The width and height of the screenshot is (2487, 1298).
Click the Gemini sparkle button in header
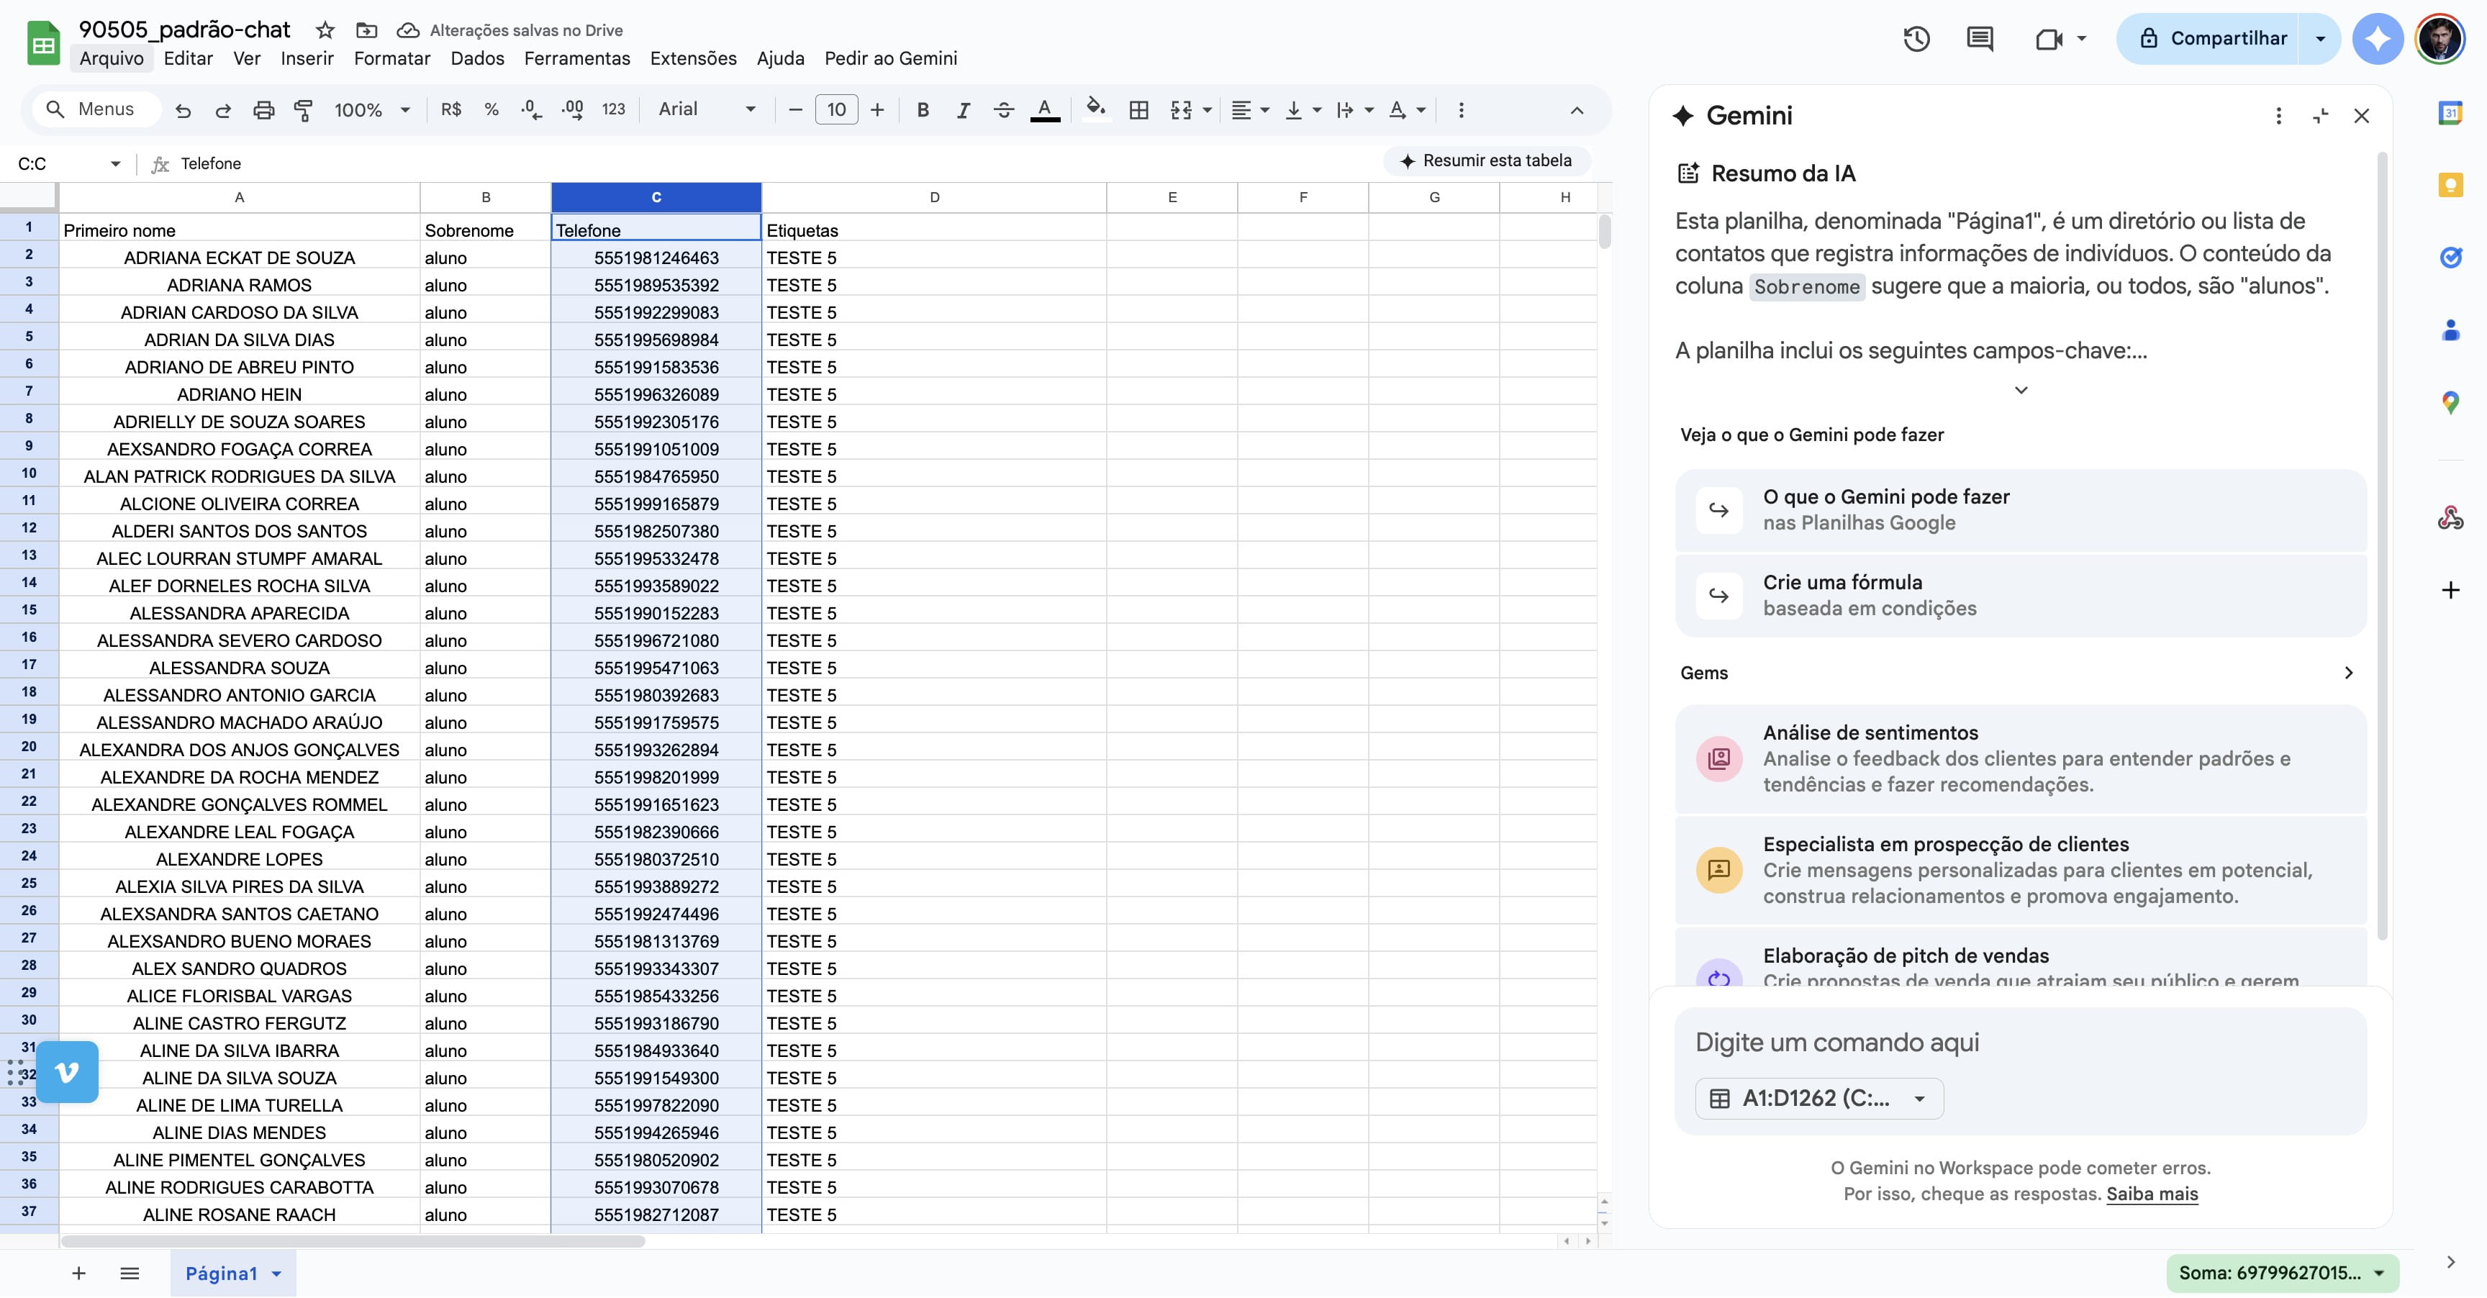coord(2377,39)
